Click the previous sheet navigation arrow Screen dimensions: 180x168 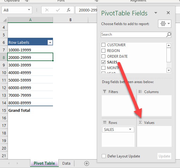pyautogui.click(x=9, y=163)
